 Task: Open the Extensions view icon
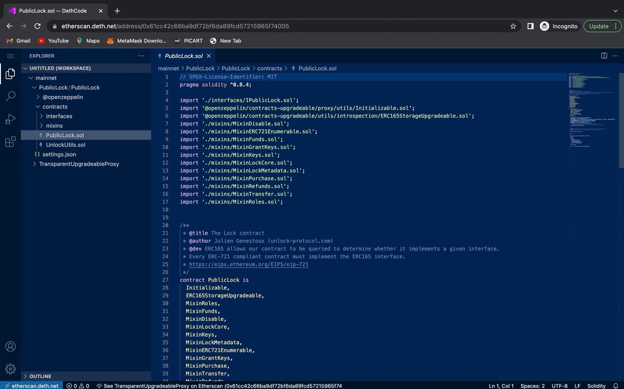[x=10, y=141]
